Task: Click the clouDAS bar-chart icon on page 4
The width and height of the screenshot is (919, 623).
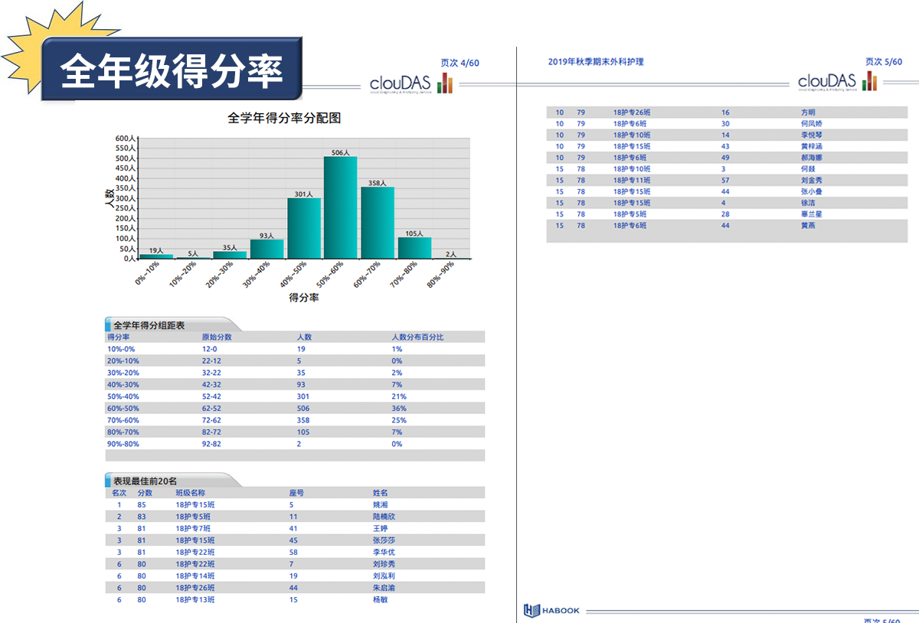Action: point(445,83)
